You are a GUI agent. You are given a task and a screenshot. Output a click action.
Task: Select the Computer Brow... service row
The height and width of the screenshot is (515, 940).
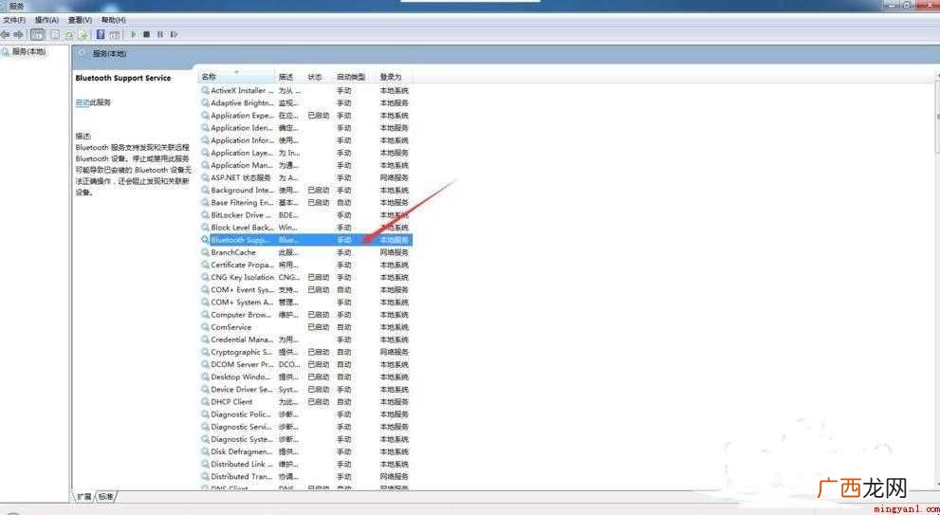(x=305, y=315)
